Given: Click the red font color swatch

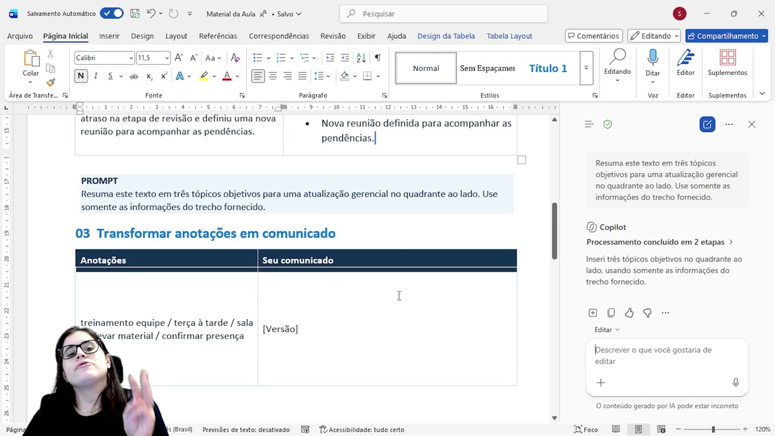Looking at the screenshot, I should (227, 76).
